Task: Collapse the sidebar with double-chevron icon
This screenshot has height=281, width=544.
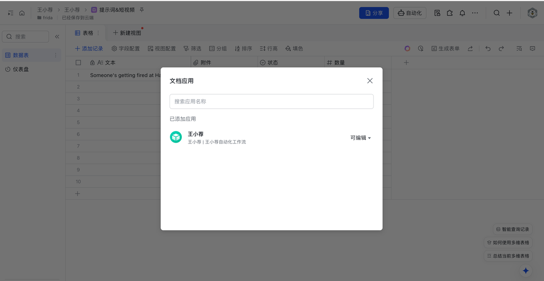Action: [x=57, y=37]
